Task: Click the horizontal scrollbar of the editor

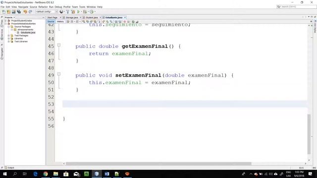Action: (158, 164)
